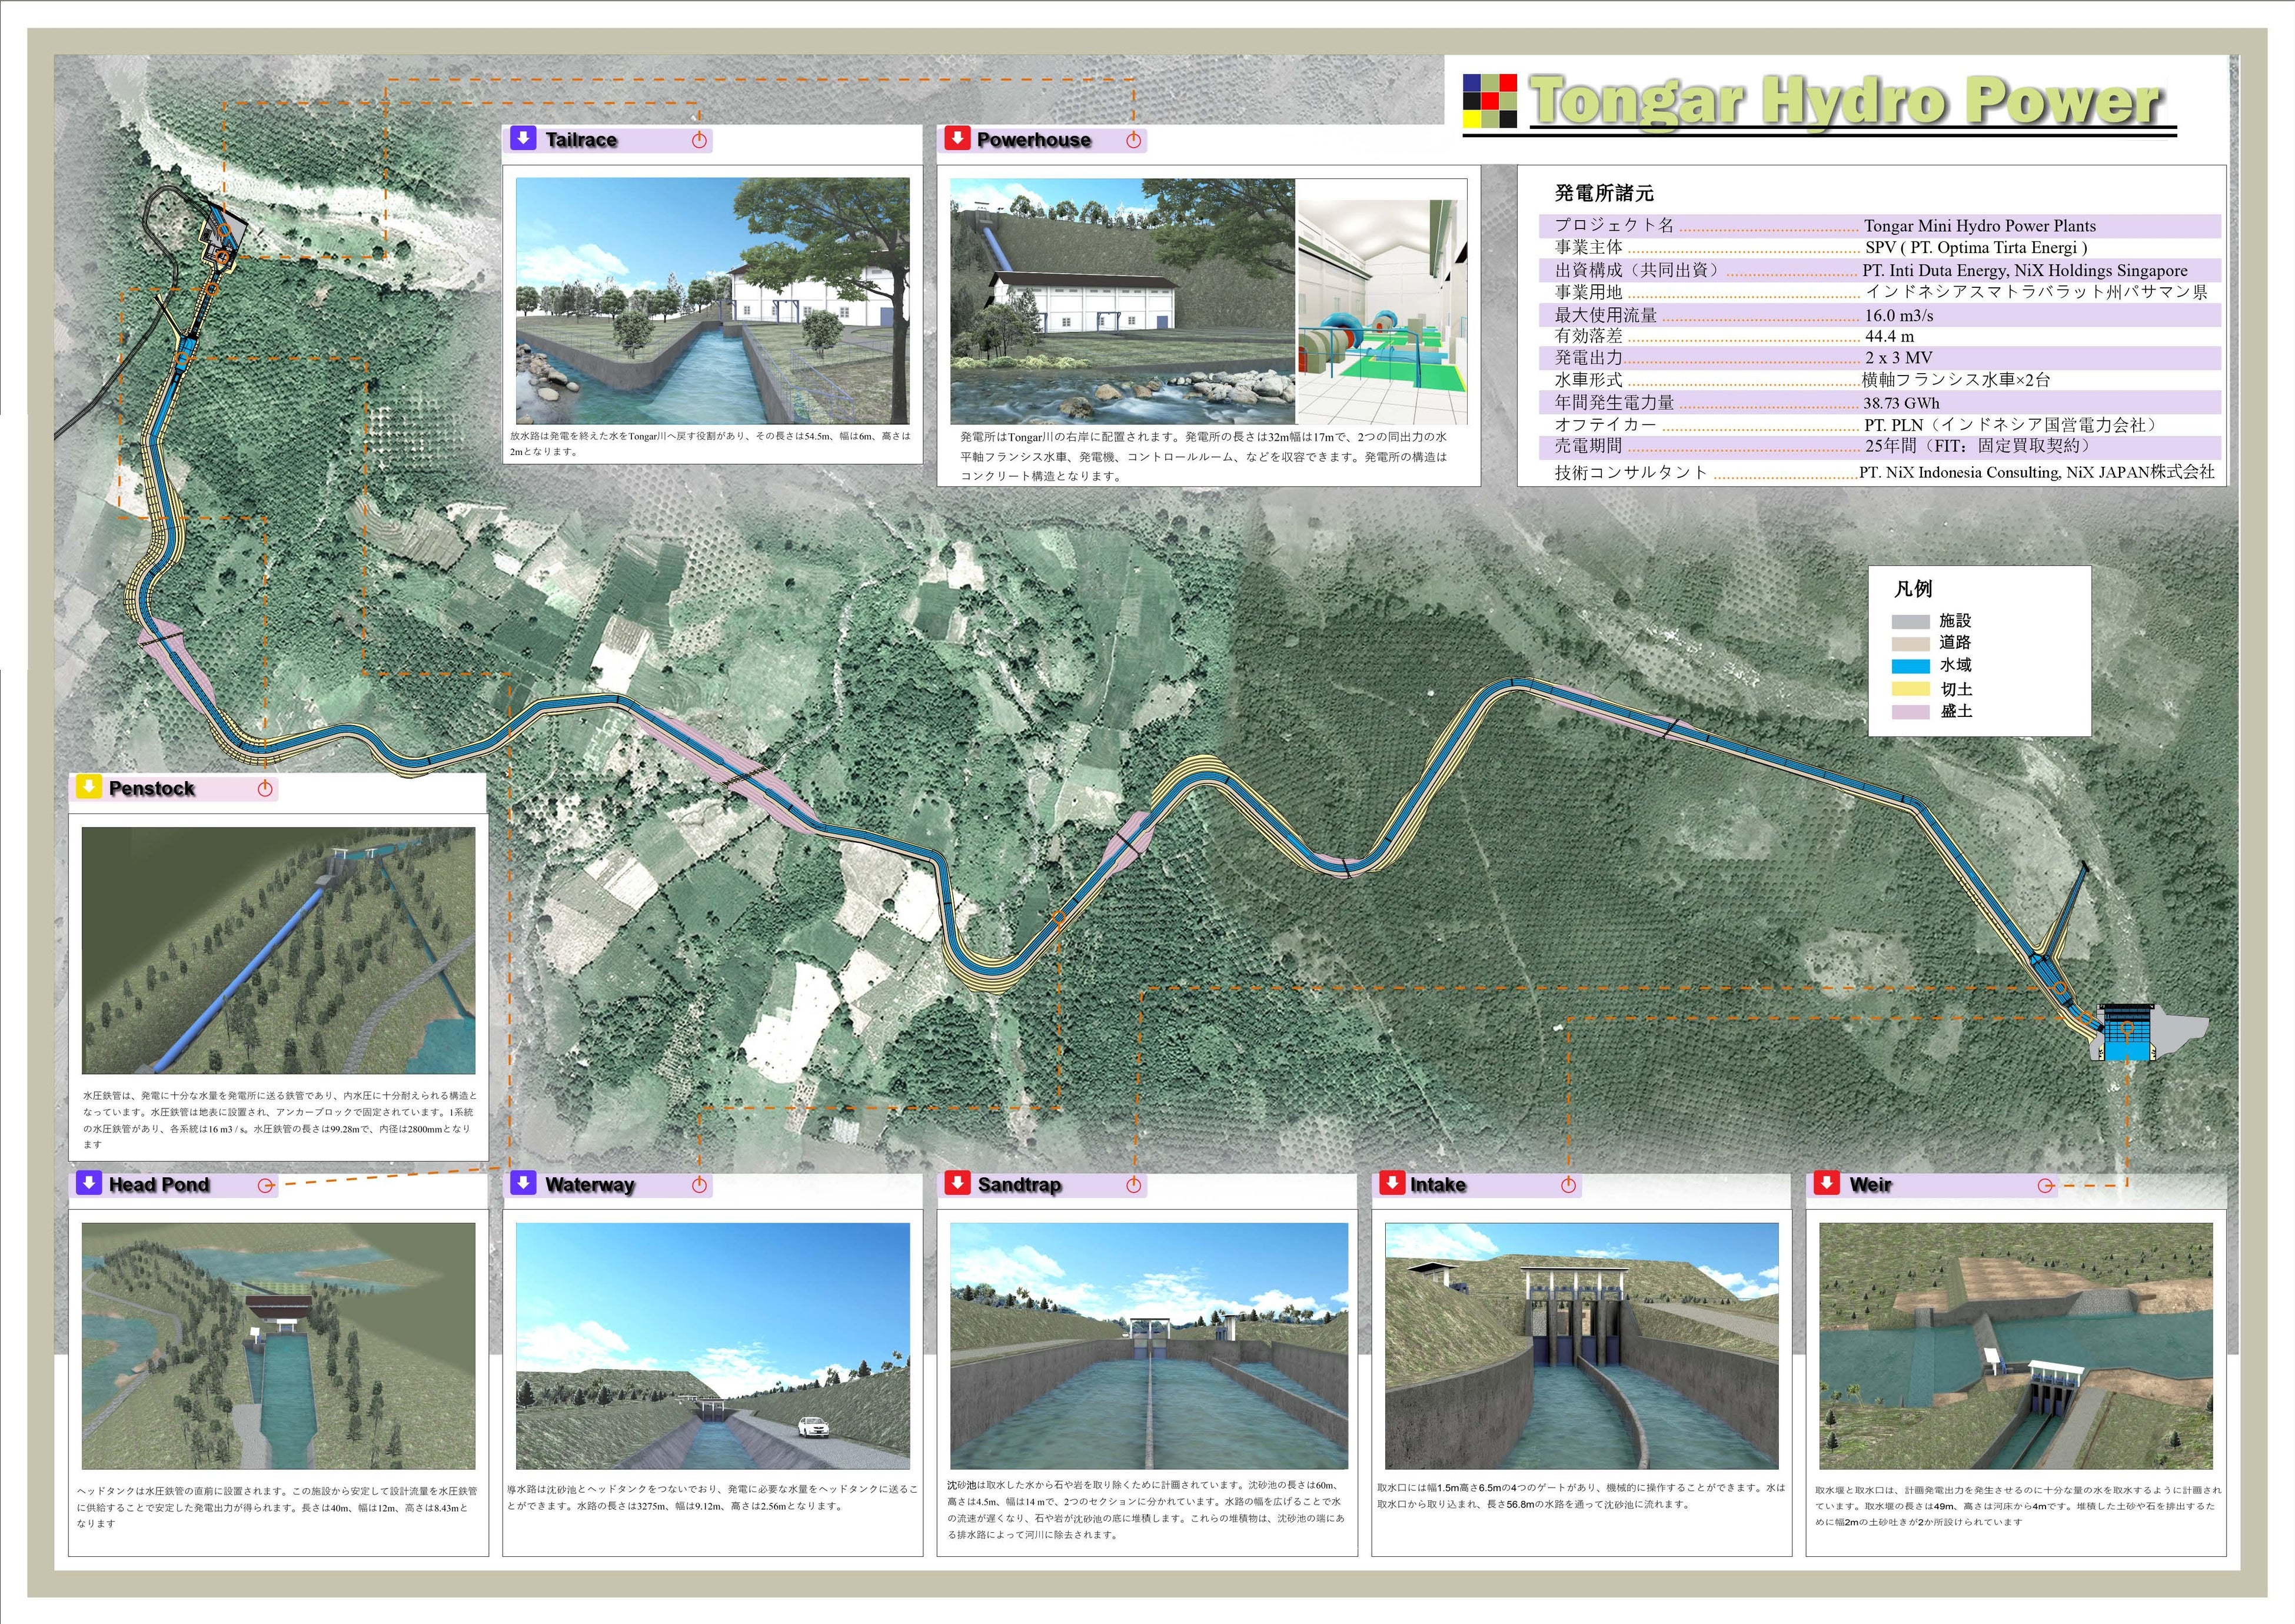The width and height of the screenshot is (2295, 1624).
Task: Click the purple arrow icon beside Tailrace
Action: pyautogui.click(x=523, y=139)
